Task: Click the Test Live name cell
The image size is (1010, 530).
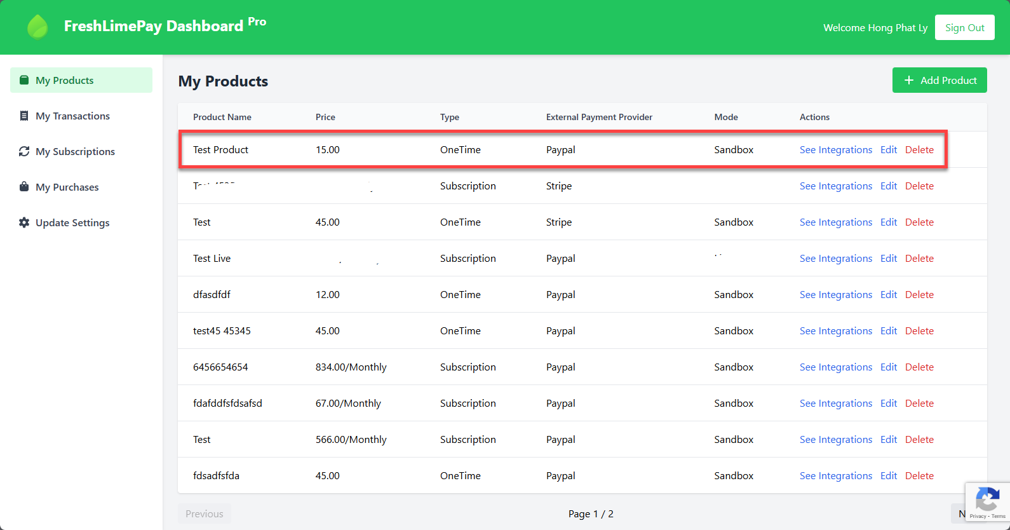Action: (x=212, y=258)
